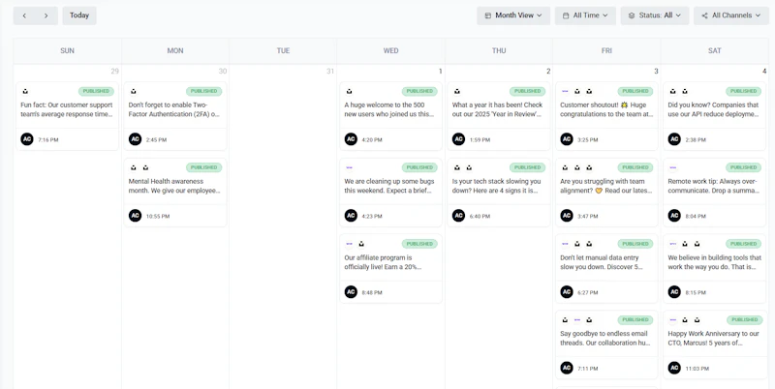775x389 pixels.
Task: Click AC avatar on 11:03 PM post
Action: coord(674,368)
